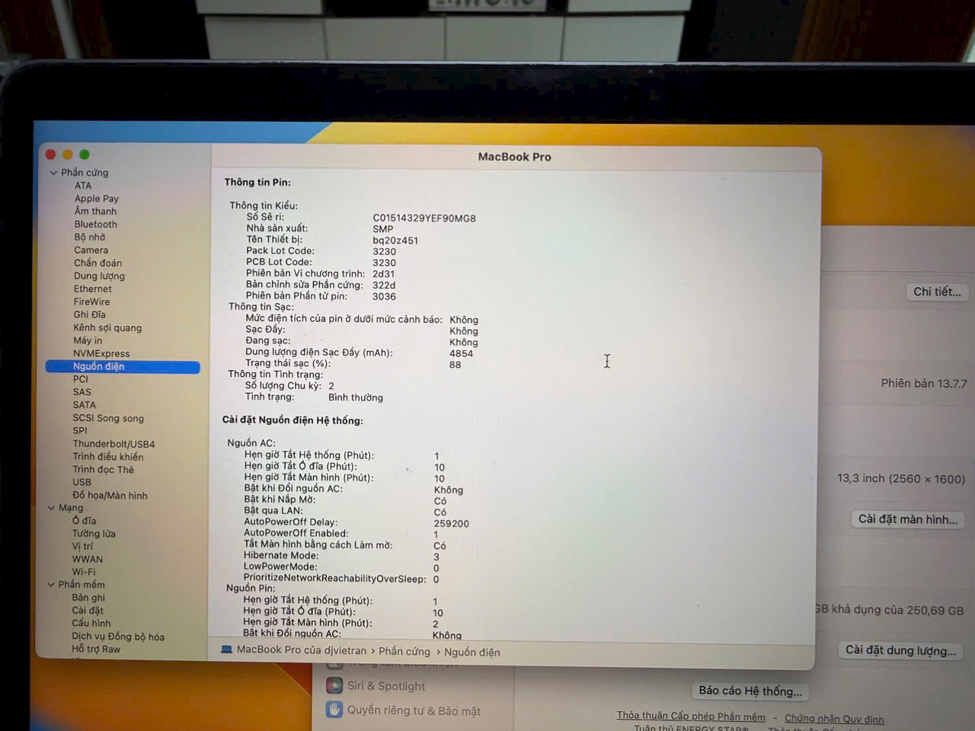Open Thunderbolt/USB4 in the sidebar
The width and height of the screenshot is (975, 731).
pyautogui.click(x=114, y=444)
